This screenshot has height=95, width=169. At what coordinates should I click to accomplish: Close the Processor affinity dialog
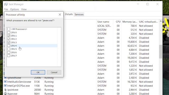(x=60, y=15)
